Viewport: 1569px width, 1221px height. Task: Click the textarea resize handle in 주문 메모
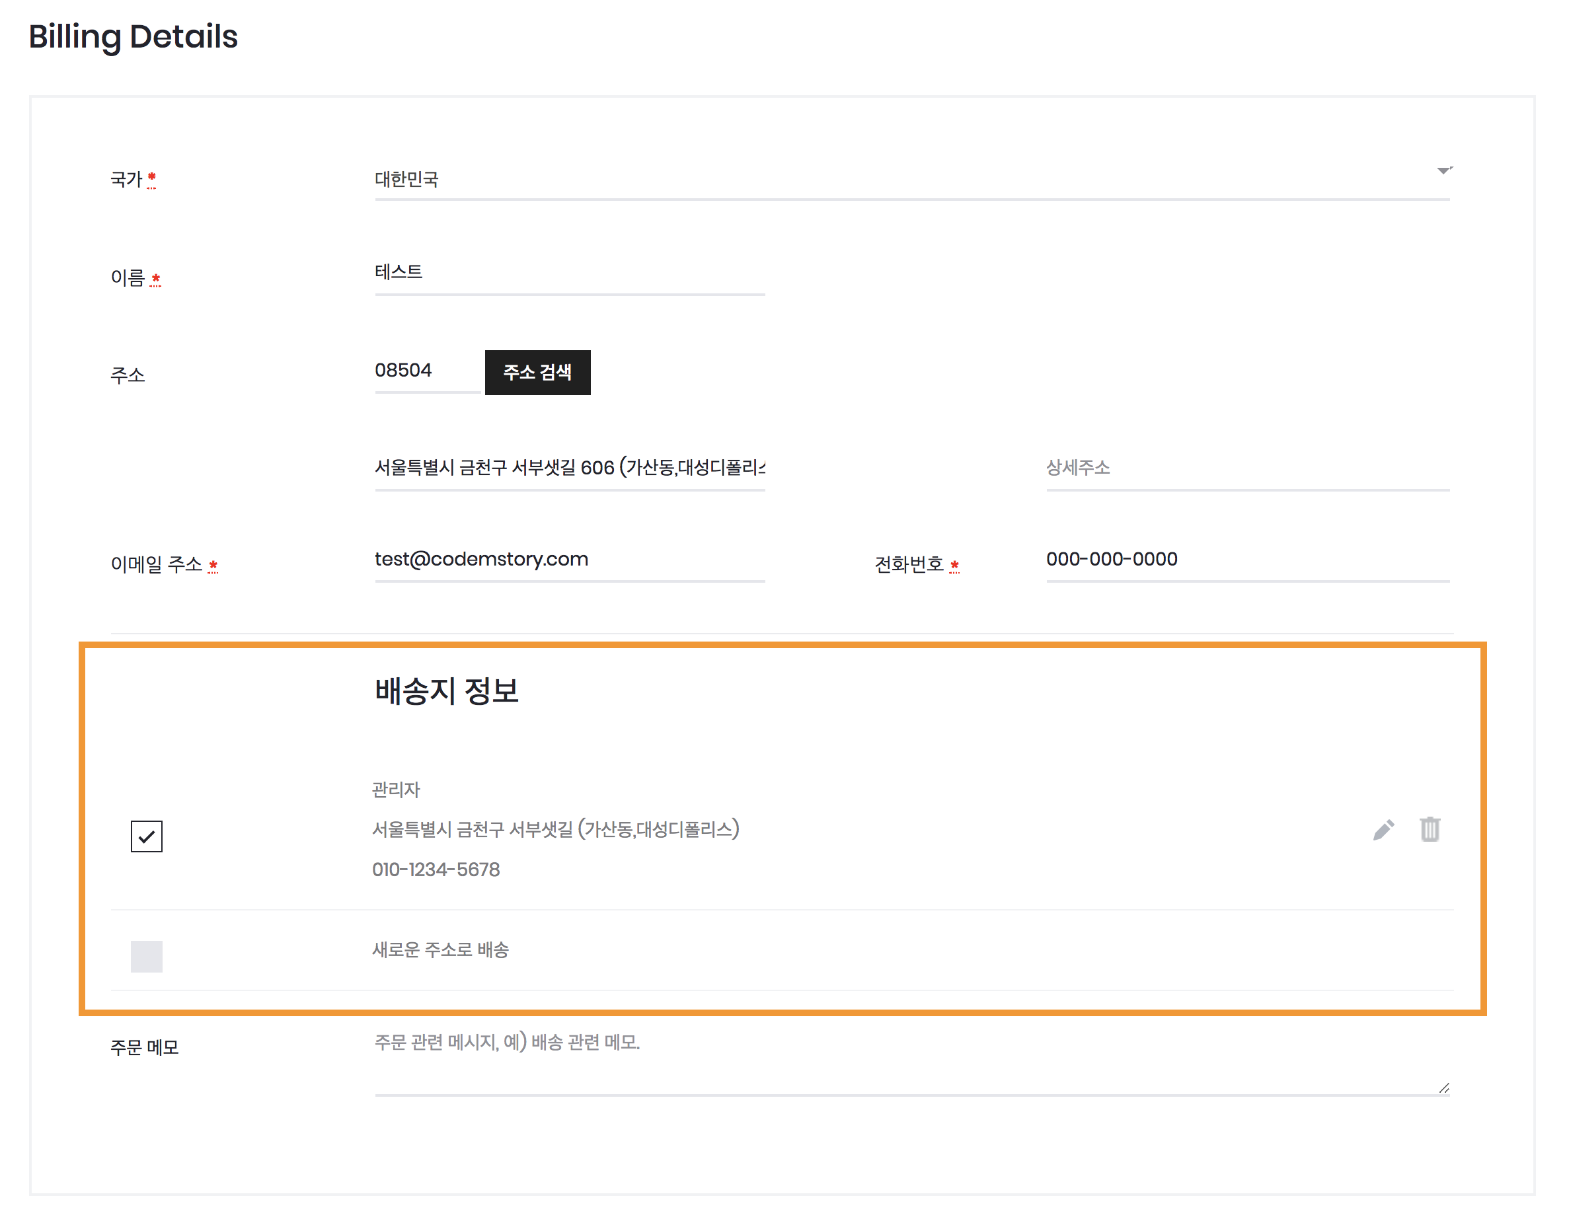pos(1444,1088)
